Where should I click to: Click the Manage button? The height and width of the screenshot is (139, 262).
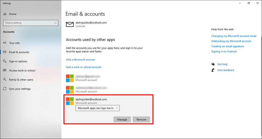coord(122,119)
